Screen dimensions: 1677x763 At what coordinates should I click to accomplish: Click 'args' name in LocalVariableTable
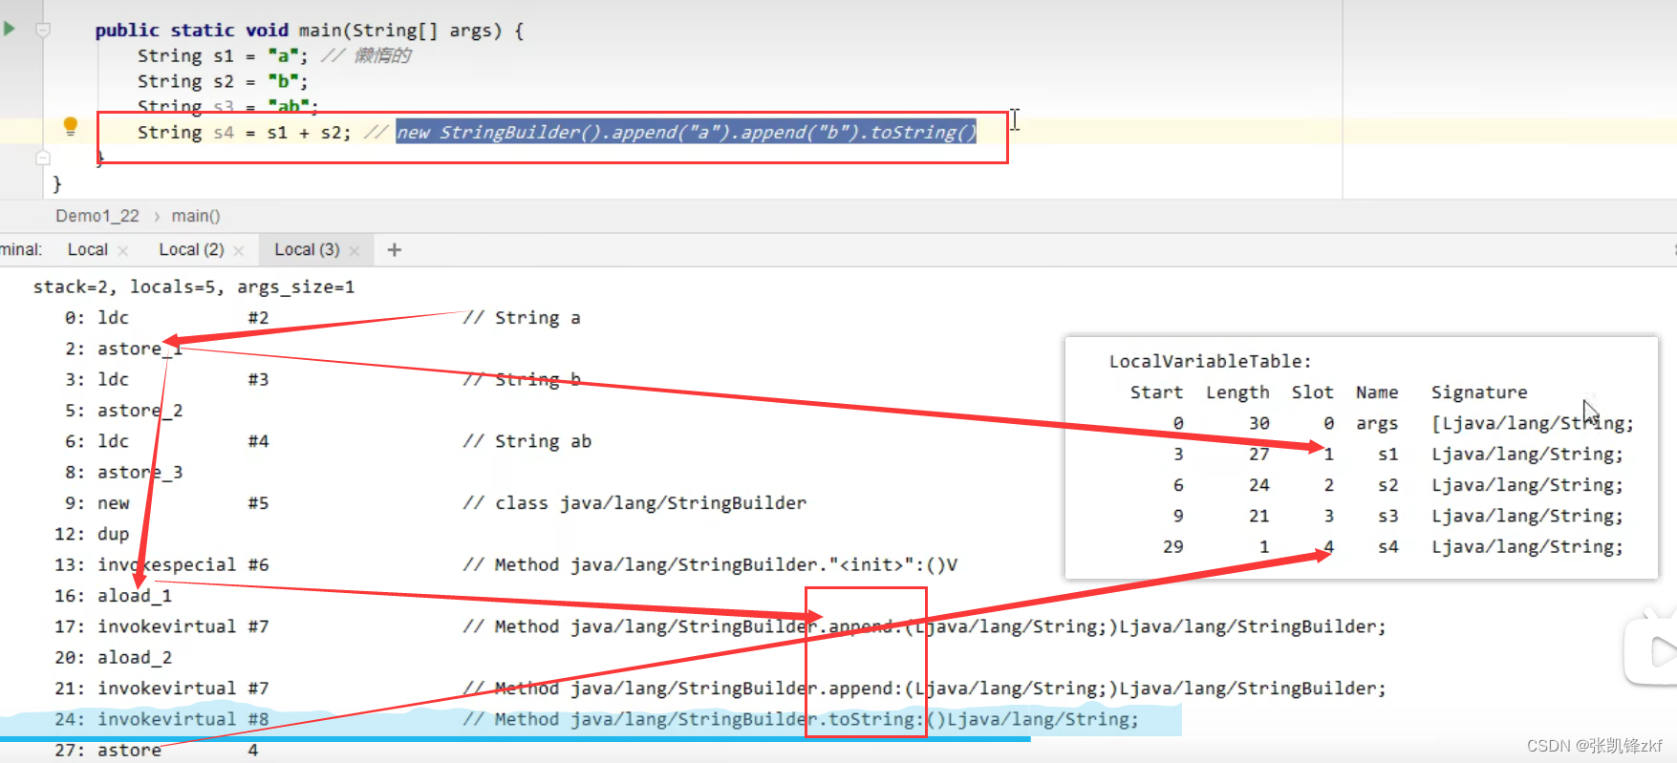1376,423
